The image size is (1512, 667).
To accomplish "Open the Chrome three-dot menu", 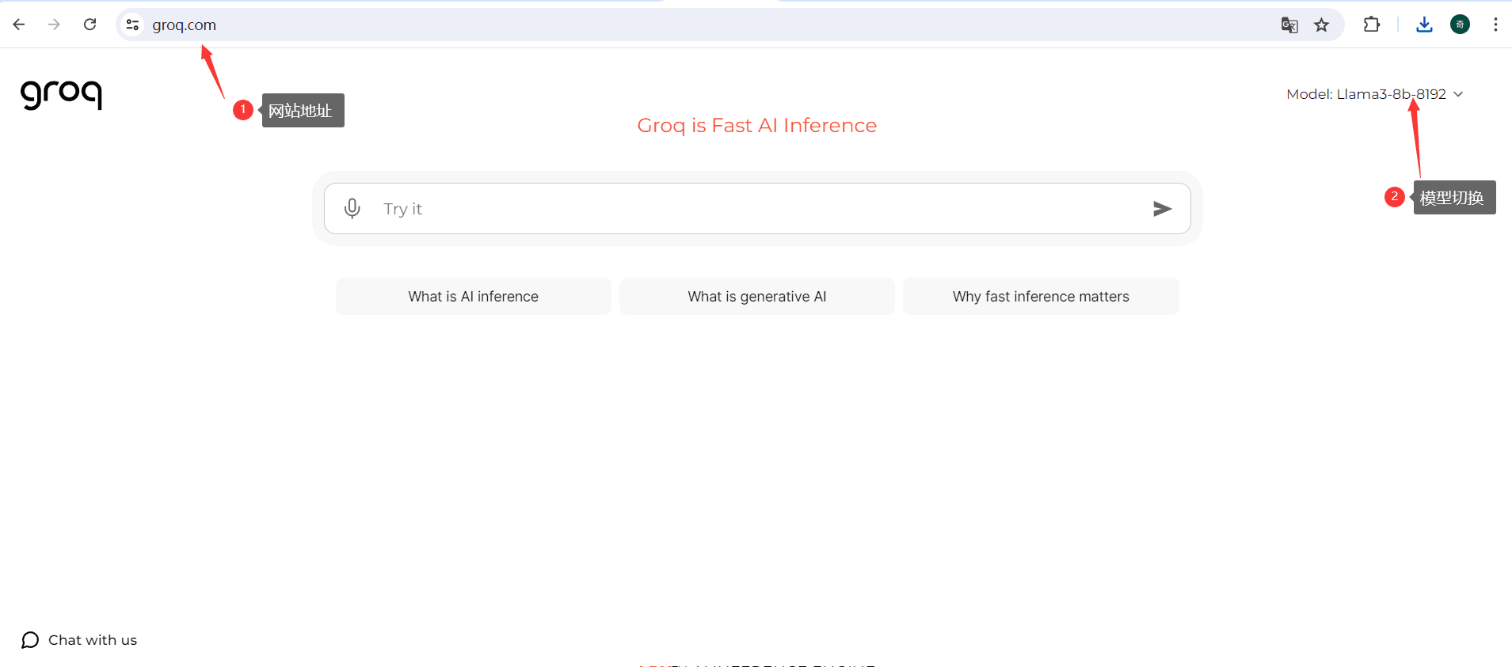I will coord(1495,25).
